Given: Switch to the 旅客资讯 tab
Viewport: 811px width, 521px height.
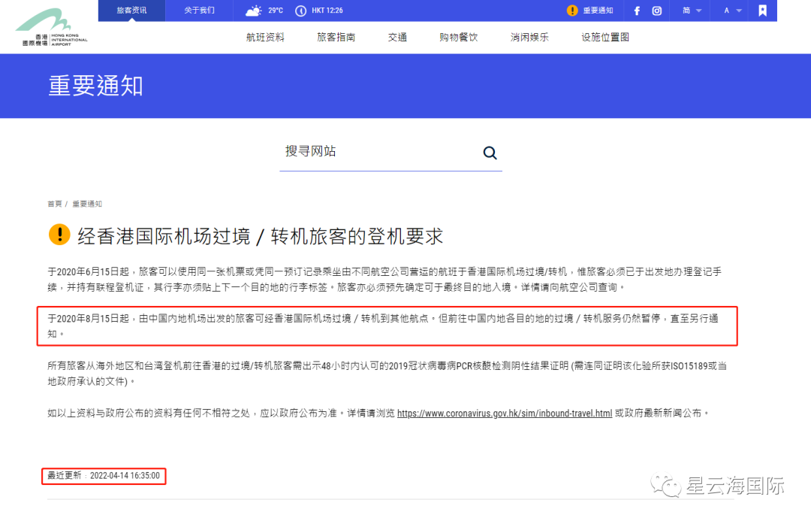Looking at the screenshot, I should 132,11.
